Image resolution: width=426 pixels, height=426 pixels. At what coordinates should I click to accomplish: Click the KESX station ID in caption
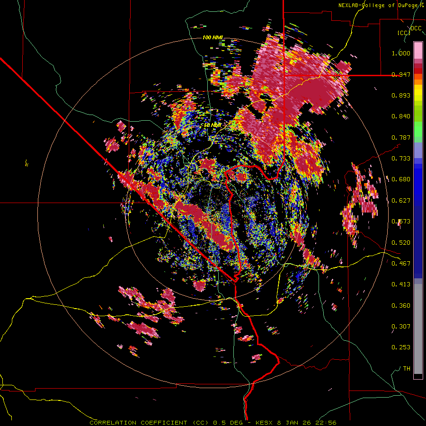(x=264, y=423)
